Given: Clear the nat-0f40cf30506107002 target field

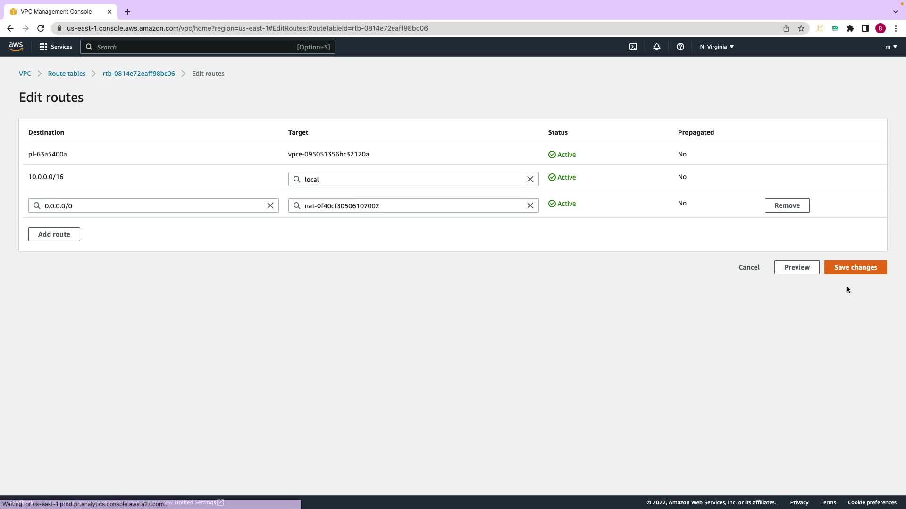Looking at the screenshot, I should coord(530,205).
